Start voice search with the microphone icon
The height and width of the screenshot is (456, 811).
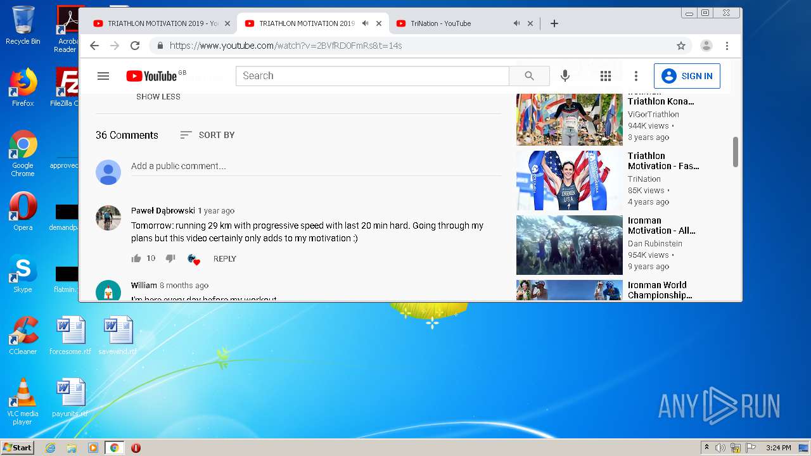[565, 76]
